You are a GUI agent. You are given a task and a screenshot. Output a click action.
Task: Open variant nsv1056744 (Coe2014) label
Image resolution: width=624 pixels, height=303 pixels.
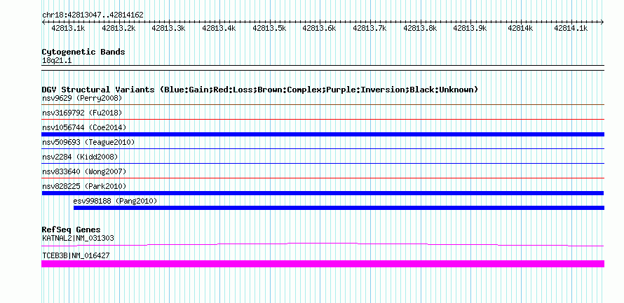pos(84,127)
